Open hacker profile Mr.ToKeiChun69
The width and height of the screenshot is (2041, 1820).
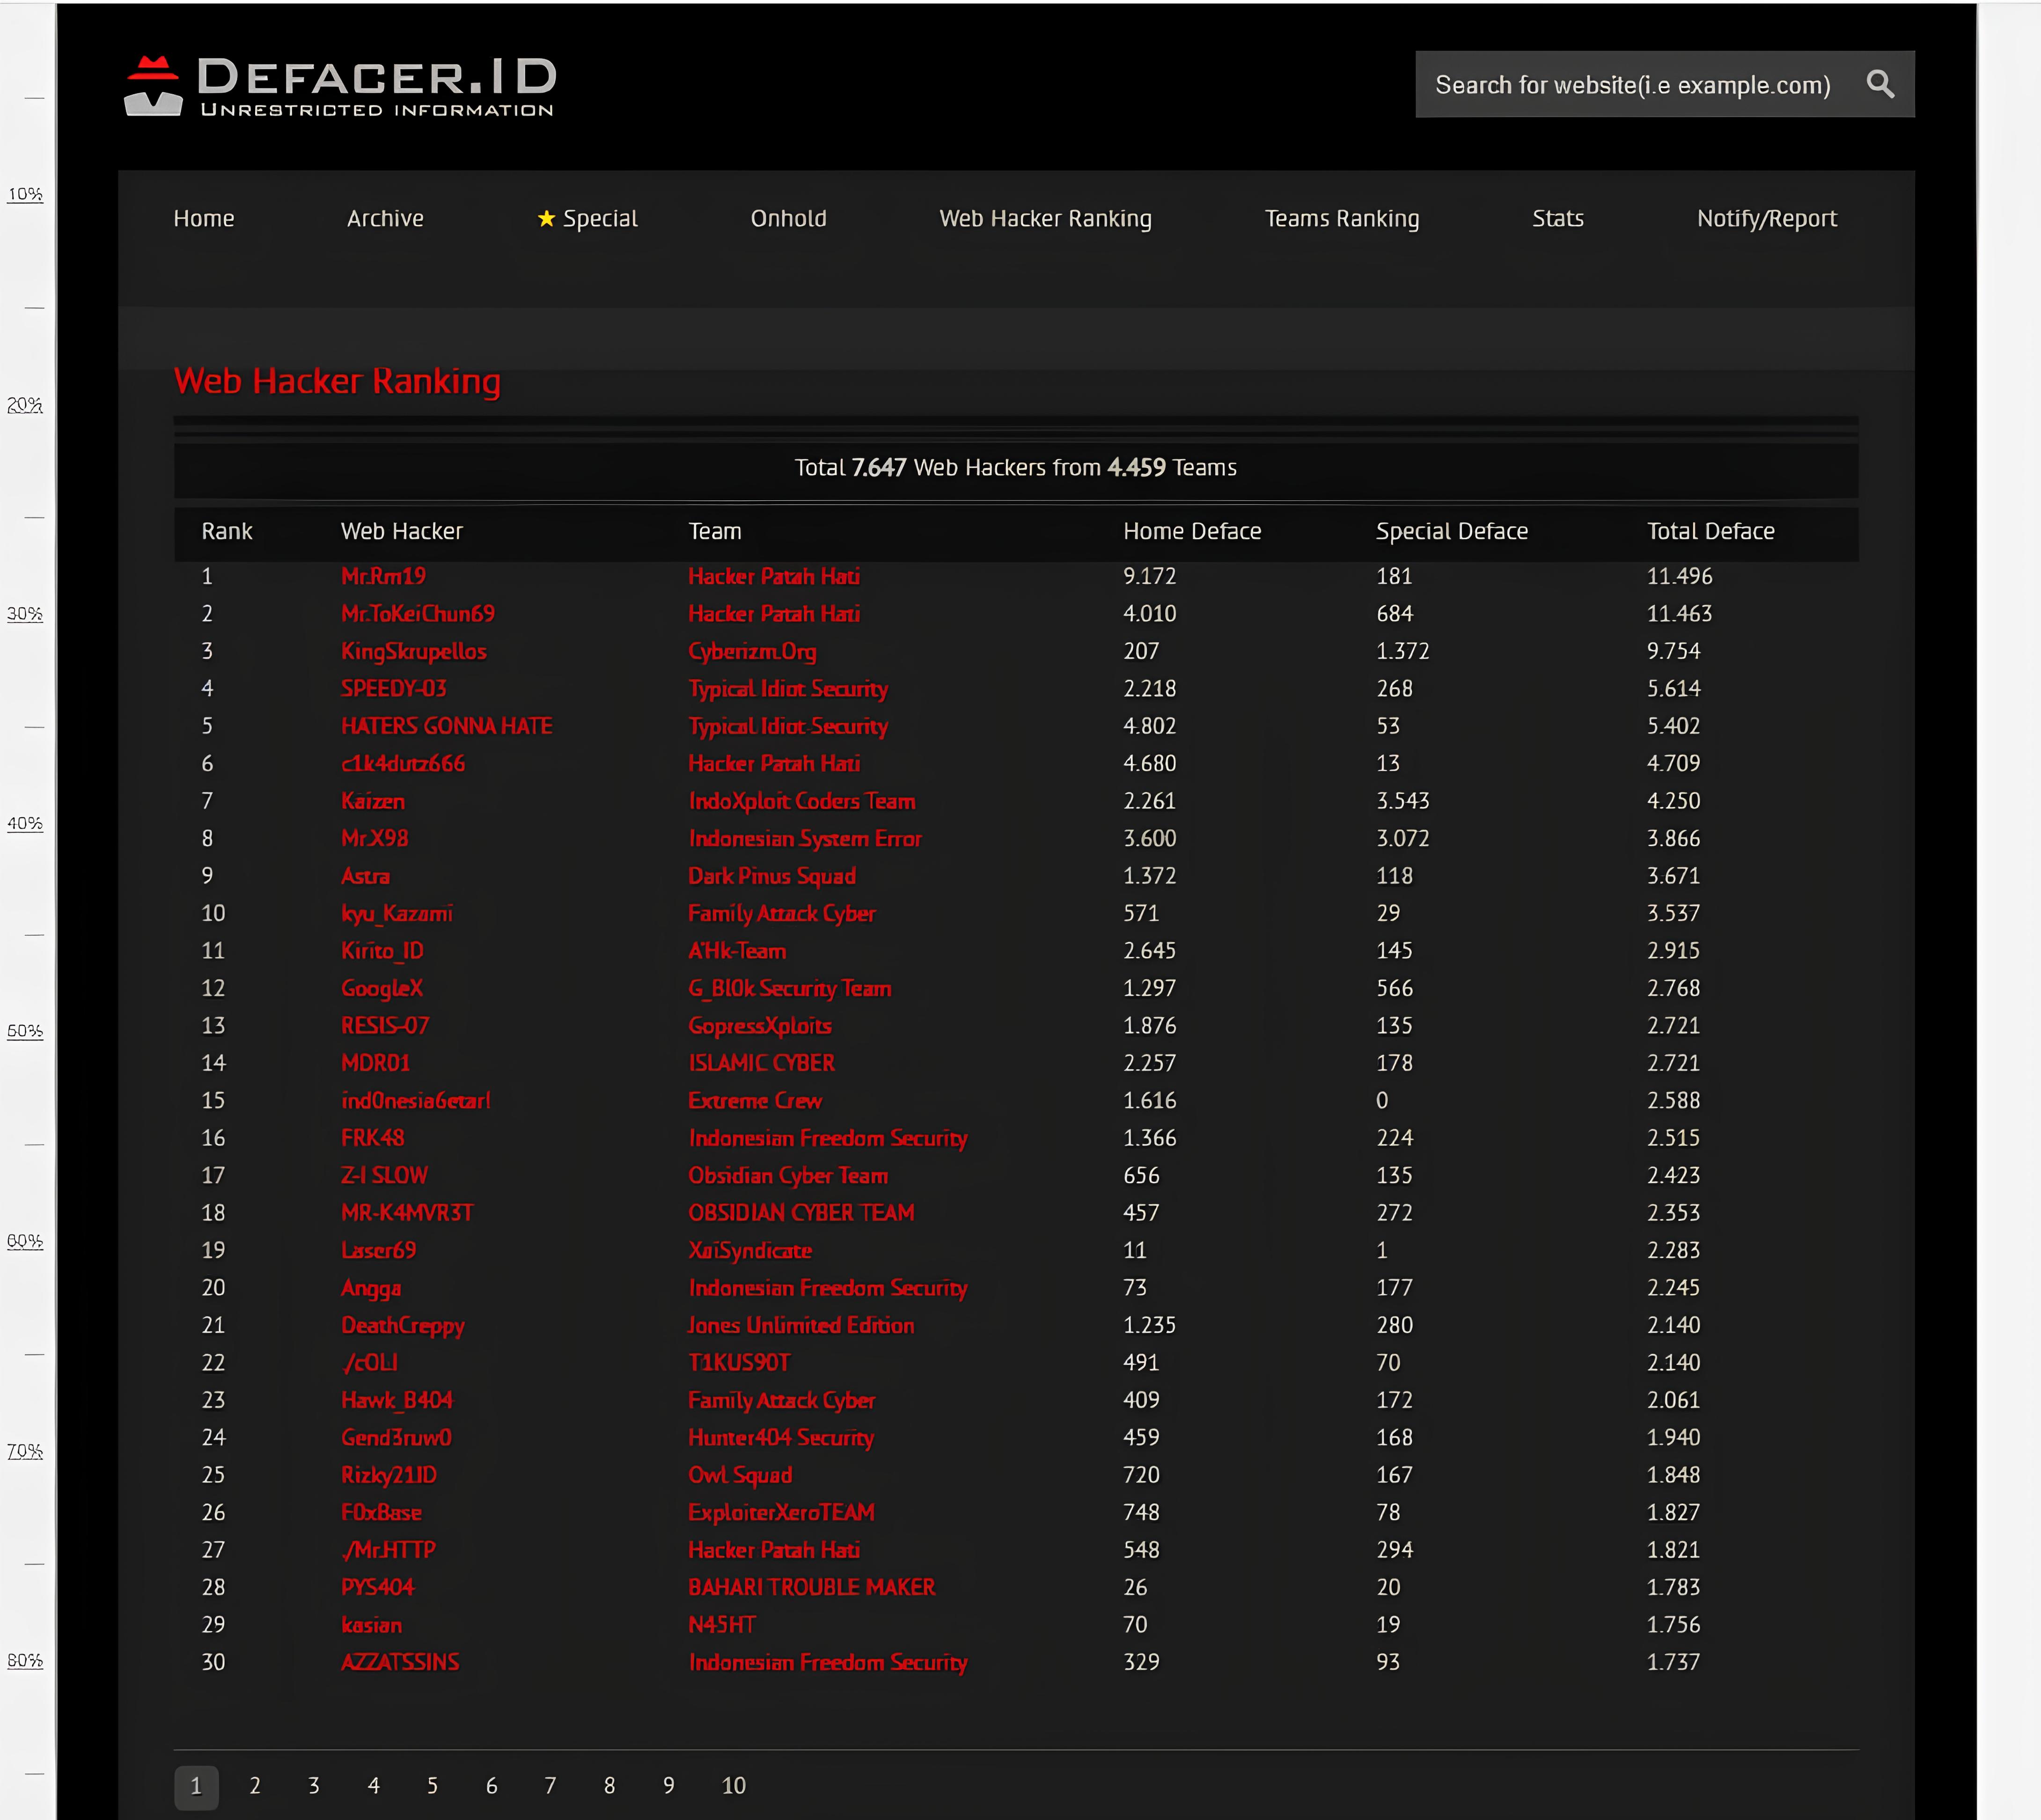tap(417, 613)
